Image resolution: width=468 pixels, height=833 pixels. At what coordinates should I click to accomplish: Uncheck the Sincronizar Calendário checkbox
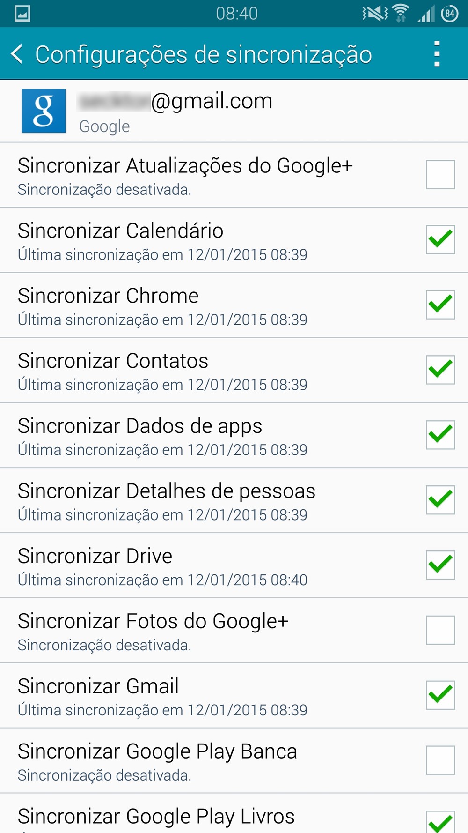(440, 239)
